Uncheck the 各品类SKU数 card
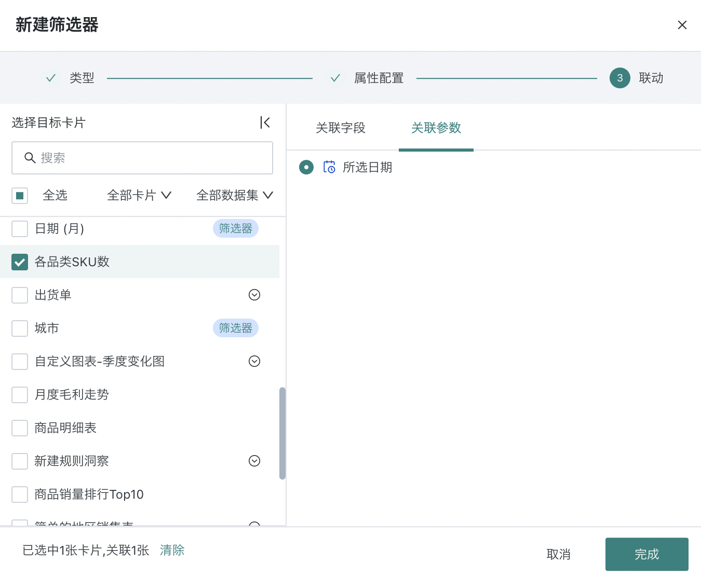The height and width of the screenshot is (576, 701). click(x=20, y=262)
